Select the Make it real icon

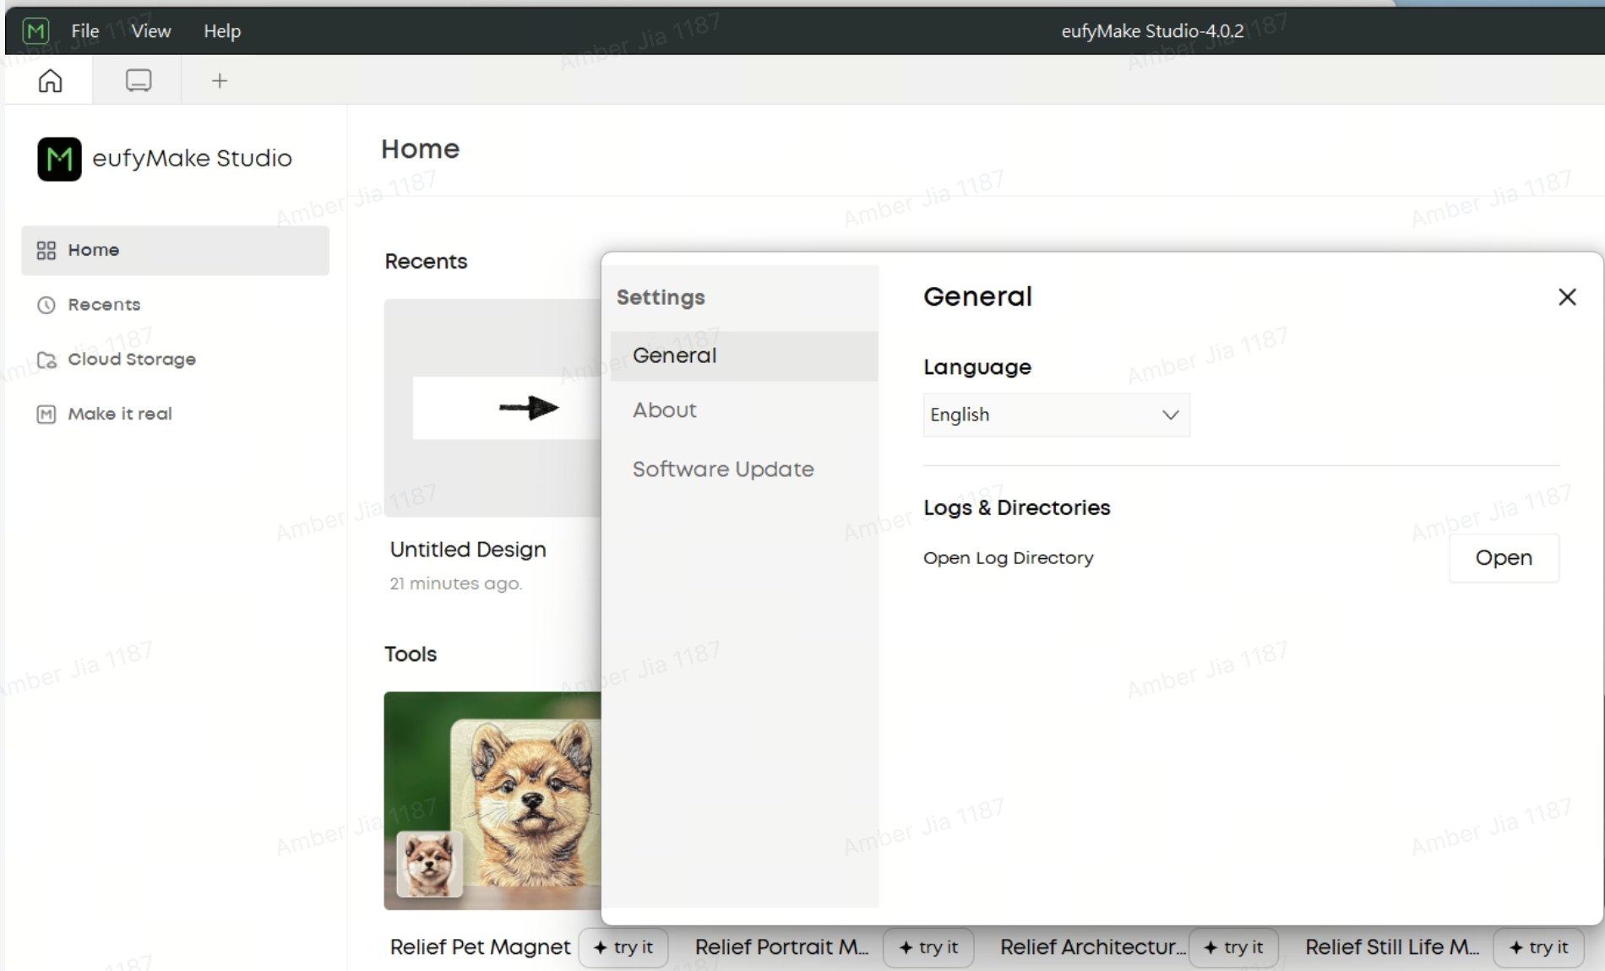click(46, 414)
